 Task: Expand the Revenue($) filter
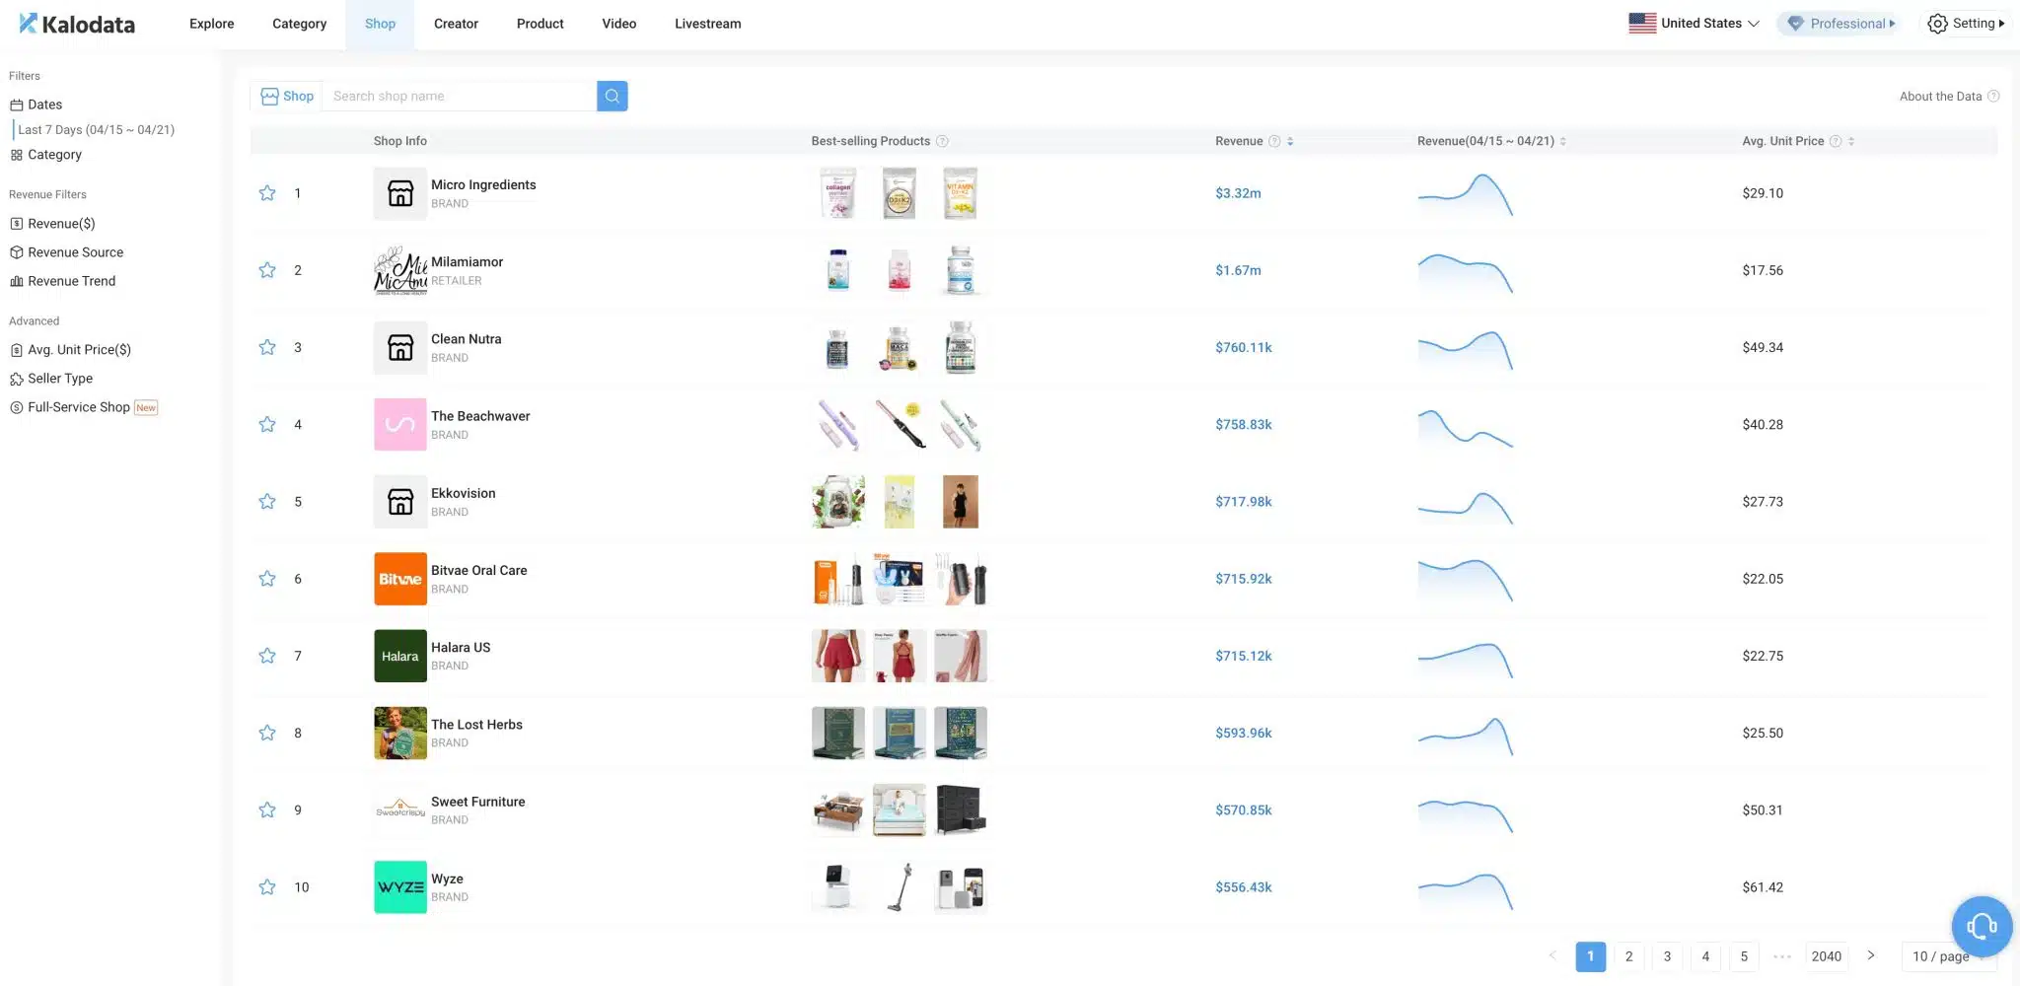[x=52, y=224]
